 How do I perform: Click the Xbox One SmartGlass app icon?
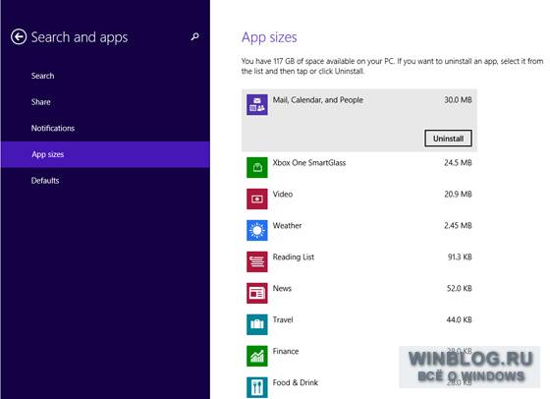[x=256, y=167]
